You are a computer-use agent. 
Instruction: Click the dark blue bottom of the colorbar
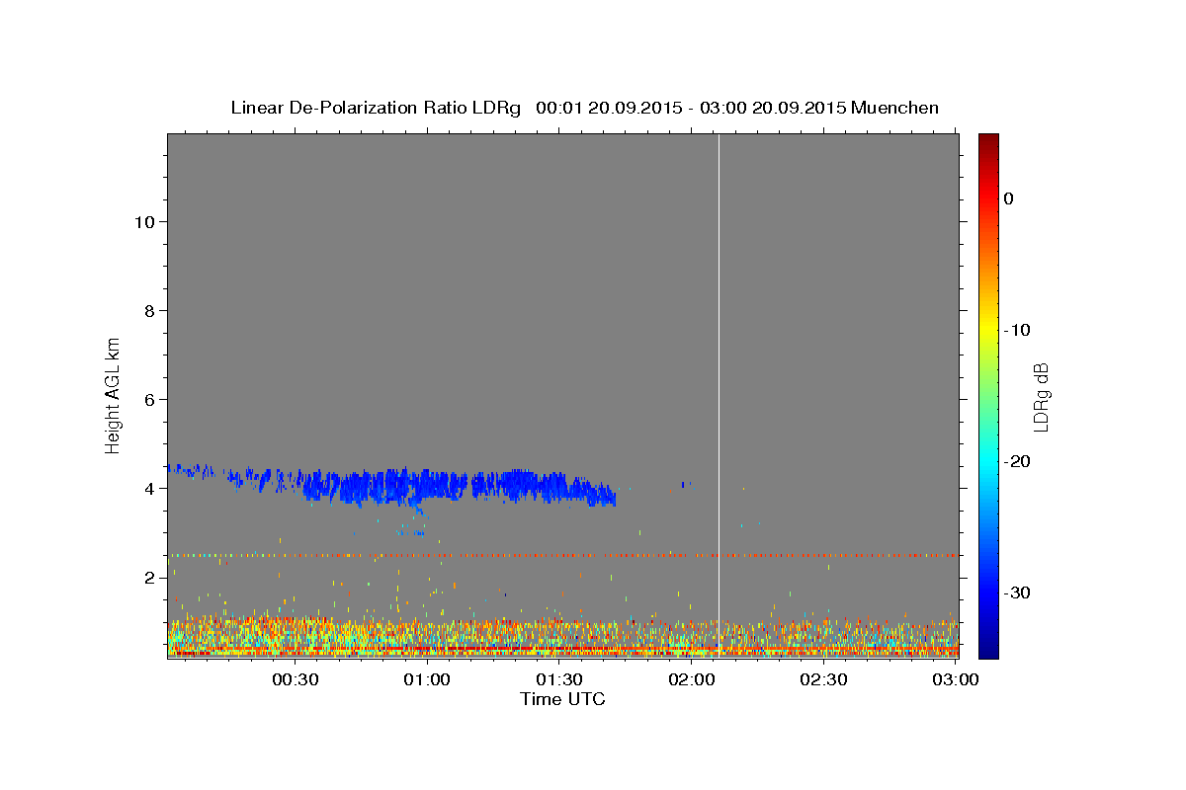[988, 651]
